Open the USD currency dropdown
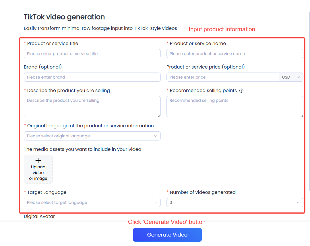The height and width of the screenshot is (246, 310). [x=291, y=77]
